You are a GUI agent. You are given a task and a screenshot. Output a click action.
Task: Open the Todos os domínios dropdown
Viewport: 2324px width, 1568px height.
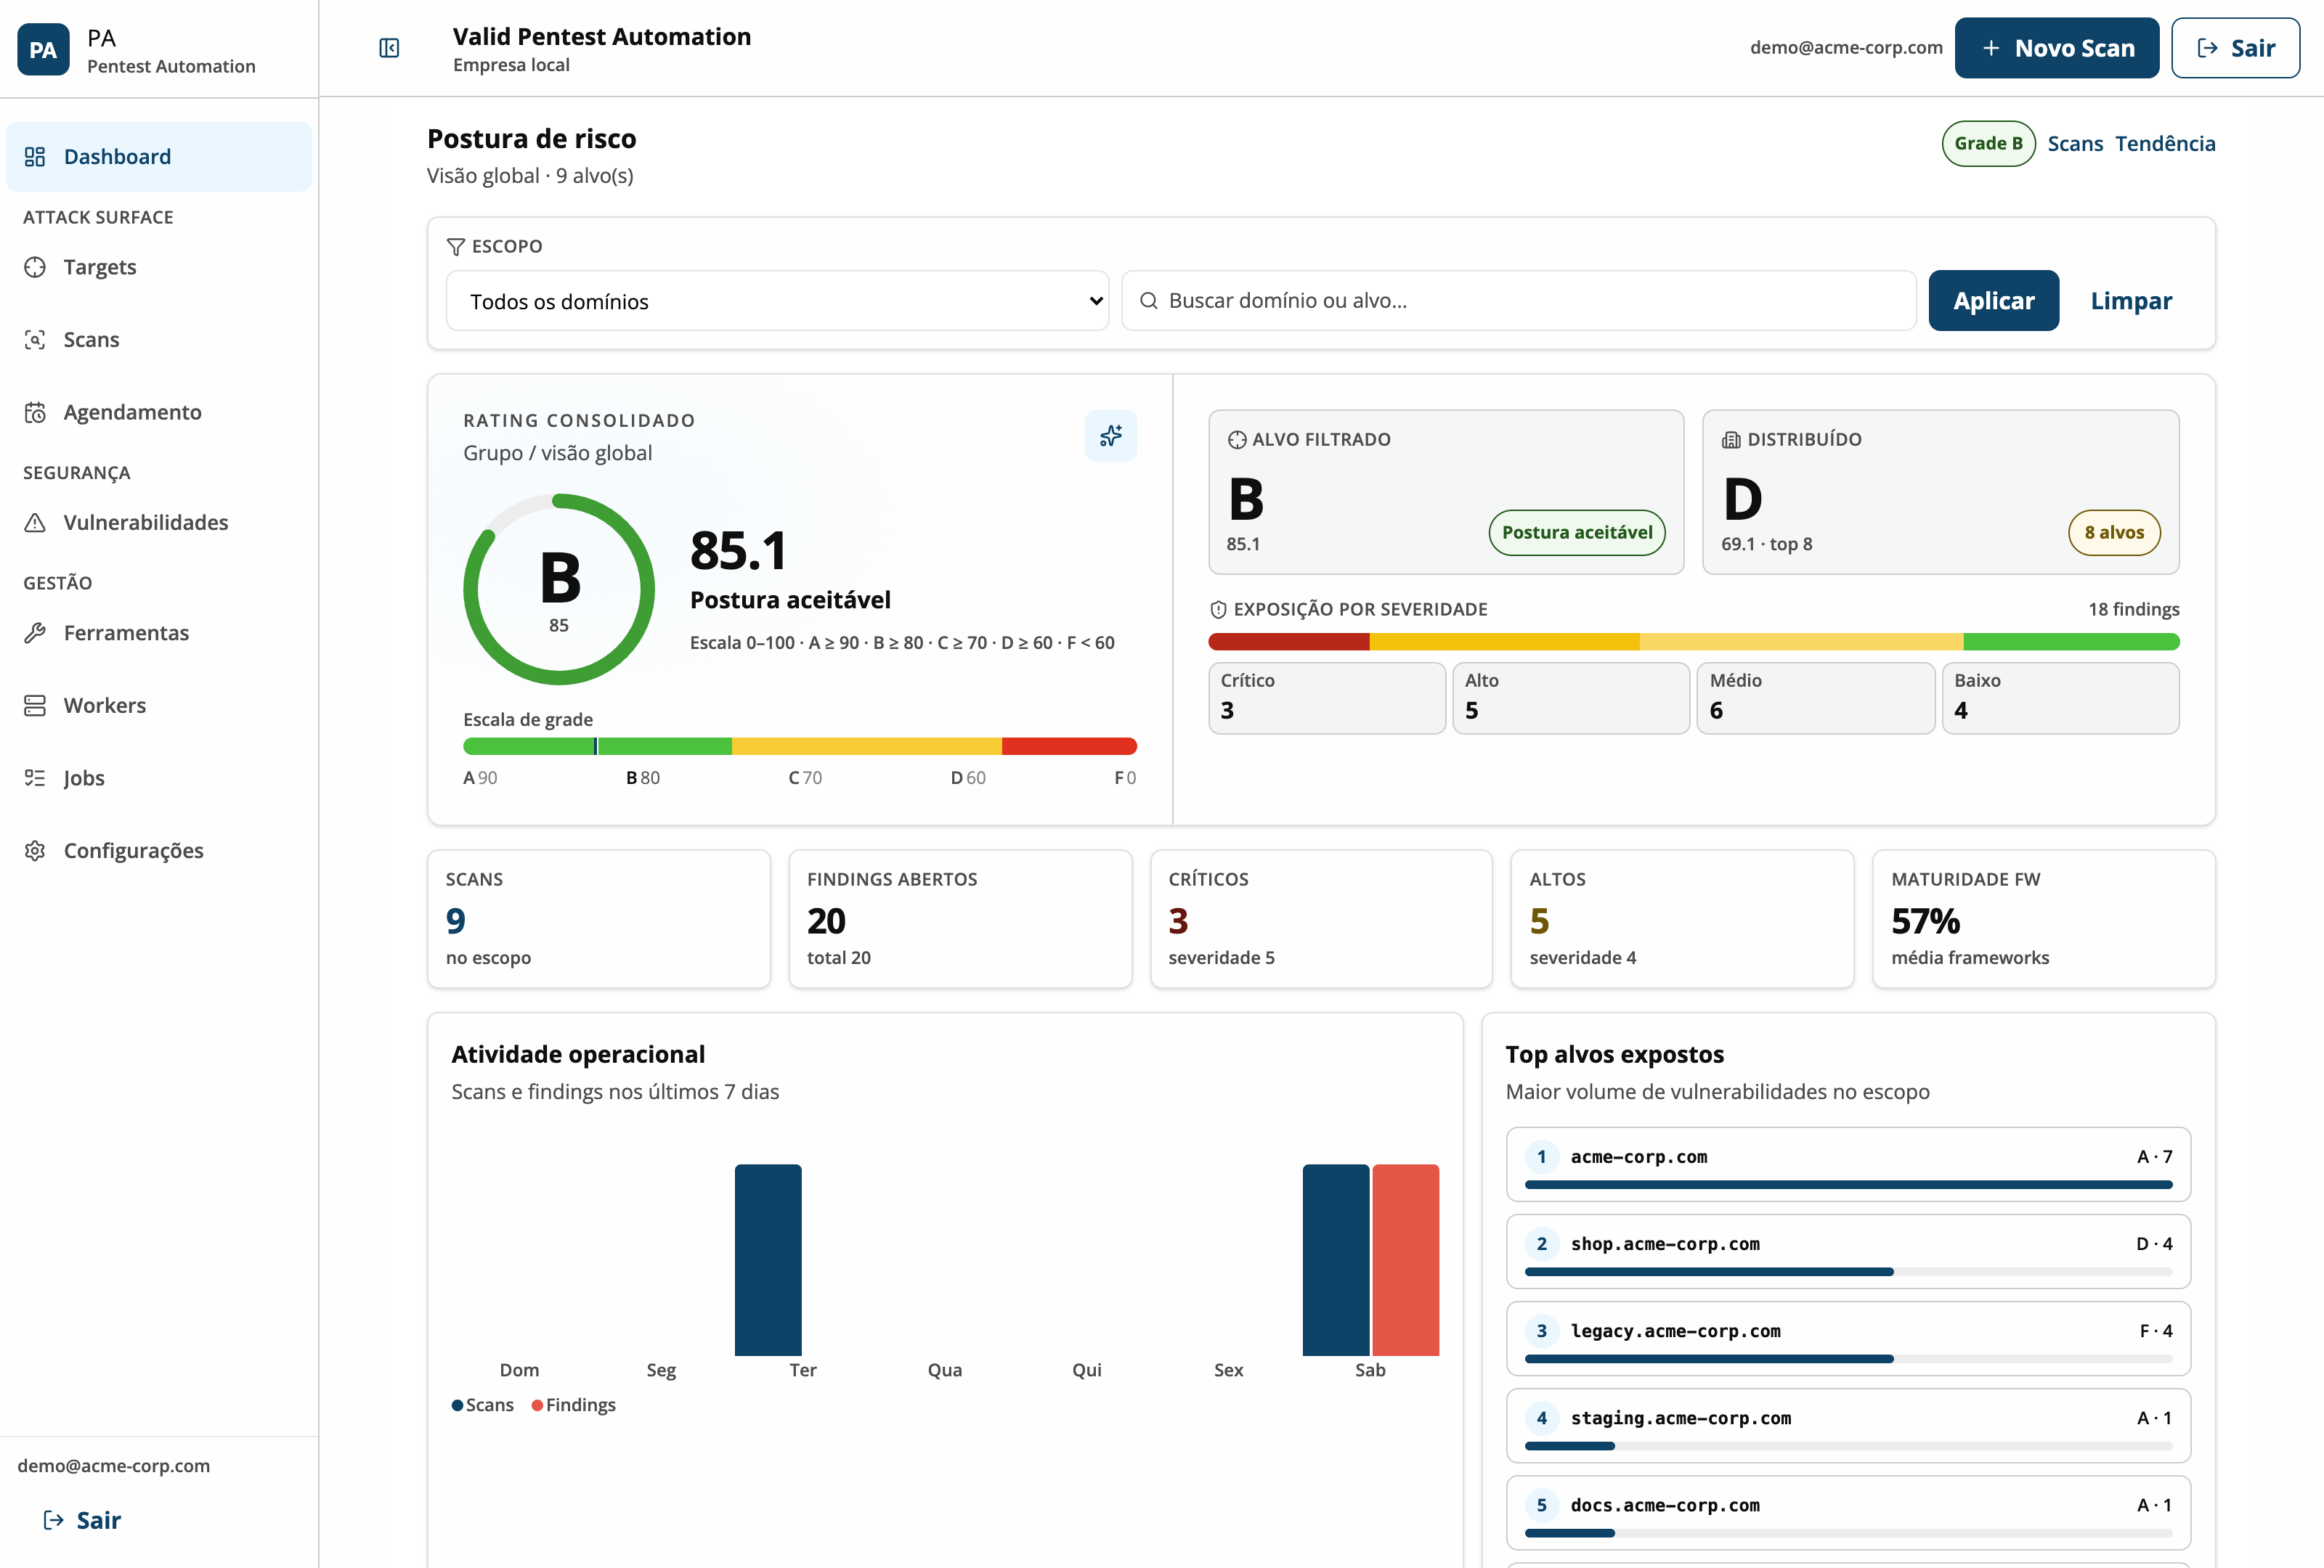point(777,301)
